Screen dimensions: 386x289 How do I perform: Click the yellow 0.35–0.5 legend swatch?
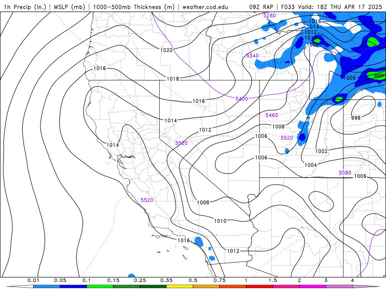179,287
